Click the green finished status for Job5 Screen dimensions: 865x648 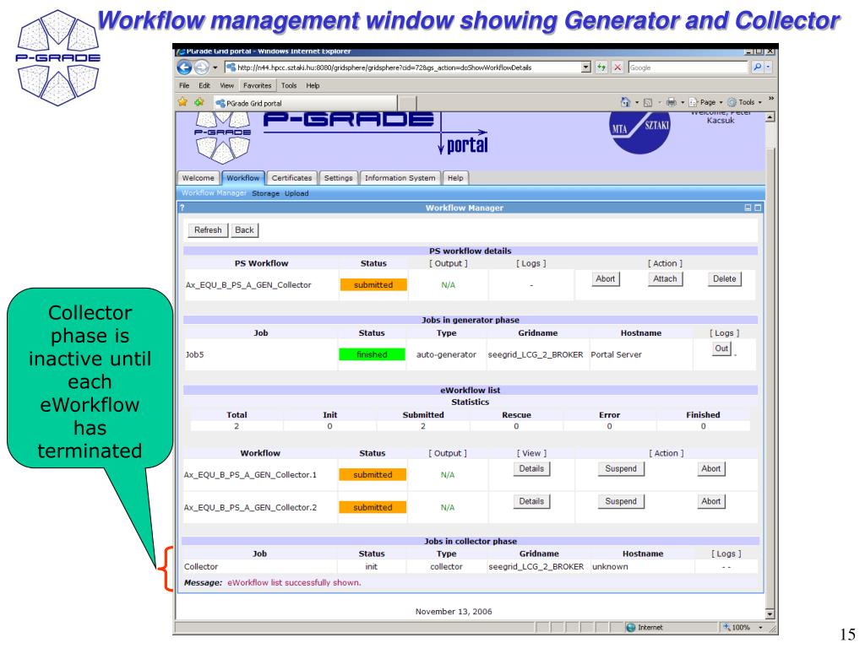[372, 354]
